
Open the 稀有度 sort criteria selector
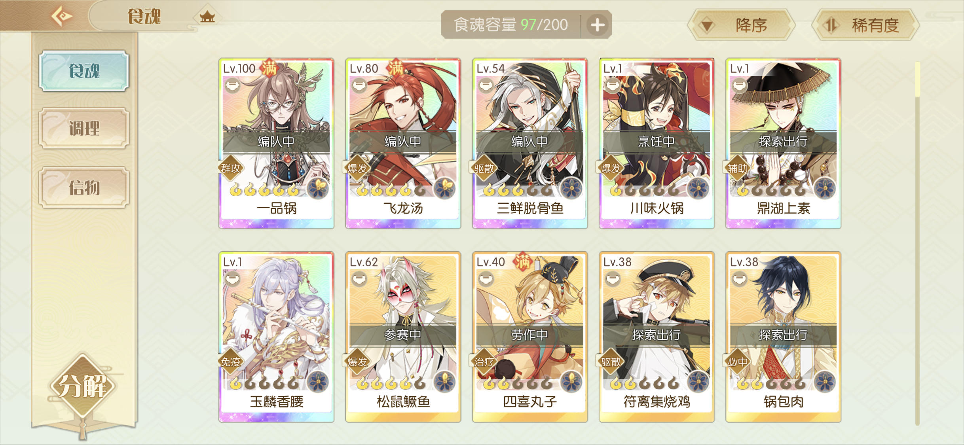(x=865, y=25)
